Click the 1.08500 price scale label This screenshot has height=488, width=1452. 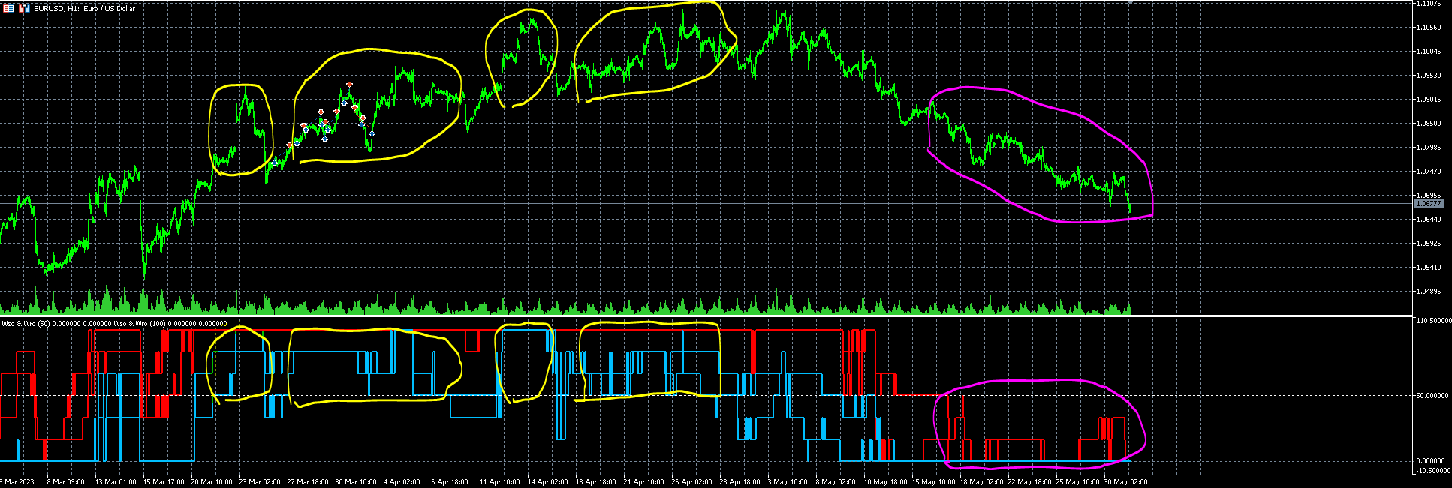(x=1429, y=124)
